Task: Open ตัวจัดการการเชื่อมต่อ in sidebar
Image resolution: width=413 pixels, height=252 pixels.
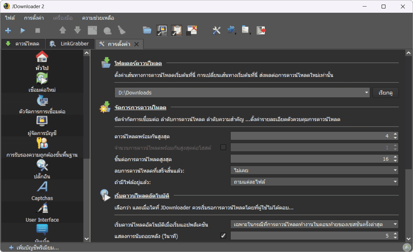Action: click(42, 104)
